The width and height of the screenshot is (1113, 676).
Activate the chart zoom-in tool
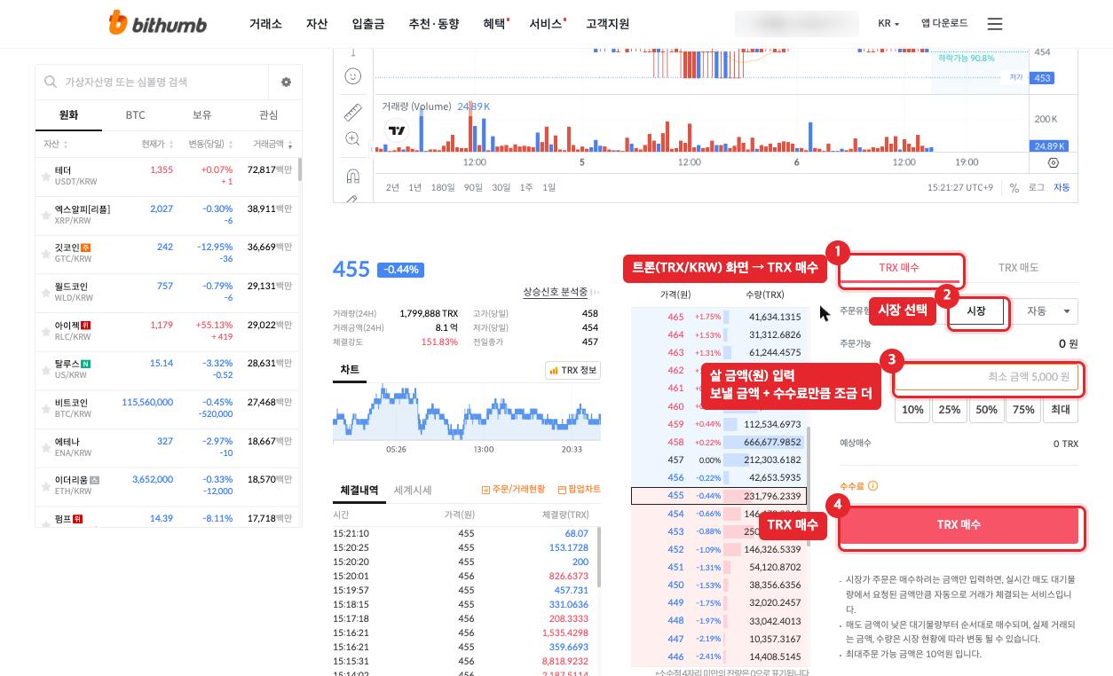coord(352,139)
